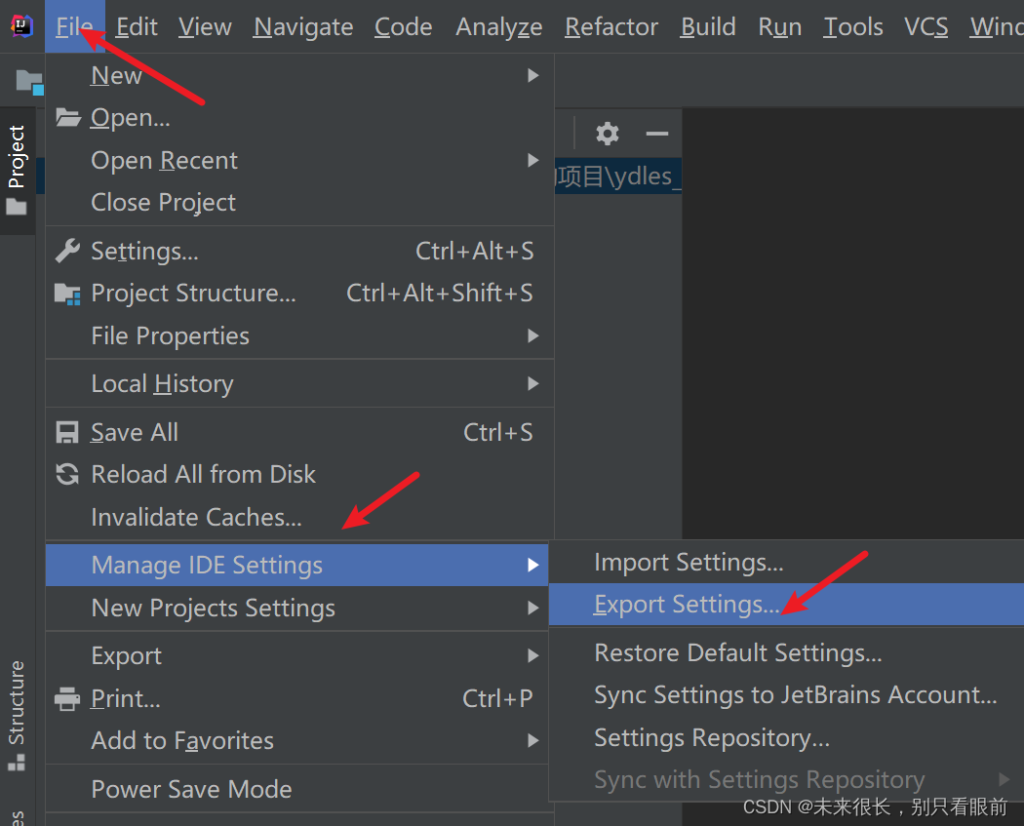1024x826 pixels.
Task: Expand the Manage IDE Settings submenu arrow
Action: tap(533, 565)
